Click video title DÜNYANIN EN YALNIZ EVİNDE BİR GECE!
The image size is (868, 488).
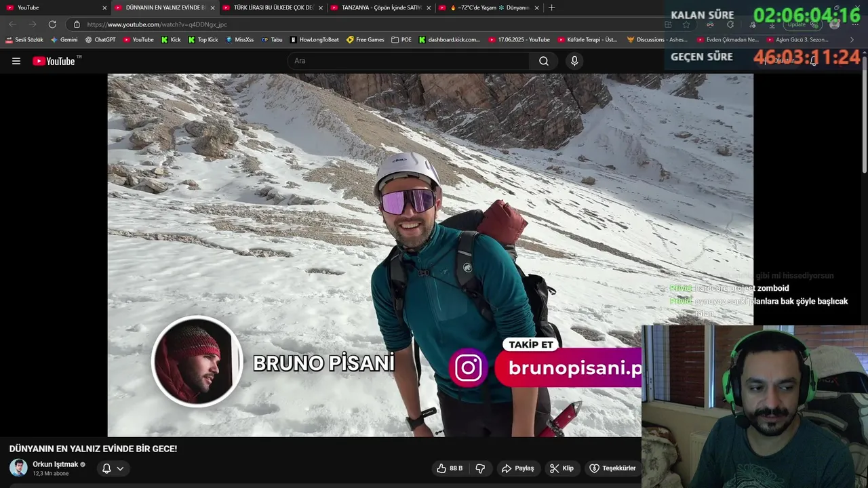click(x=93, y=449)
